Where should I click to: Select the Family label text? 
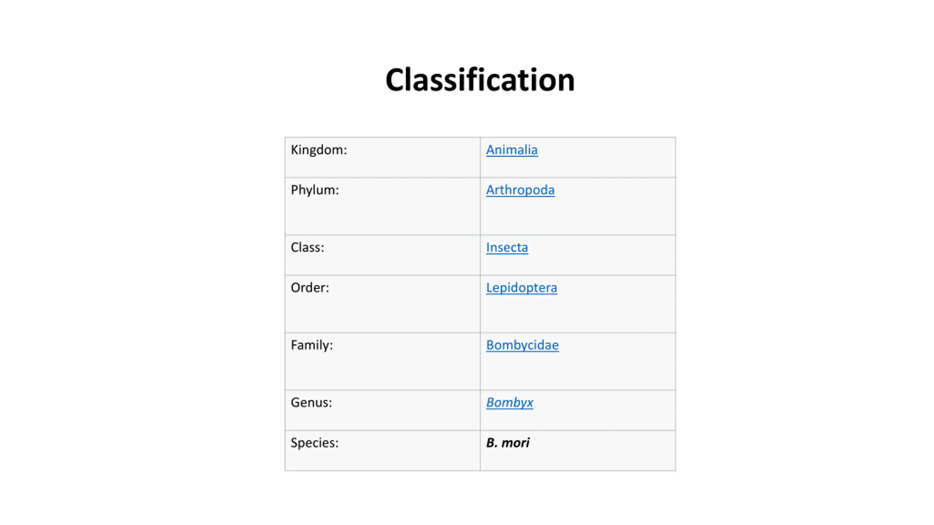pyautogui.click(x=312, y=345)
